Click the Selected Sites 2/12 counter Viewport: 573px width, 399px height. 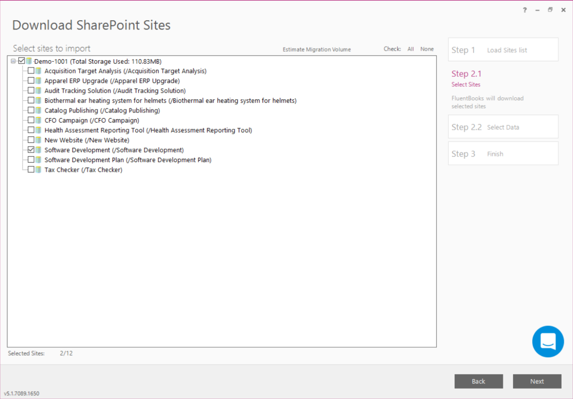(40, 353)
